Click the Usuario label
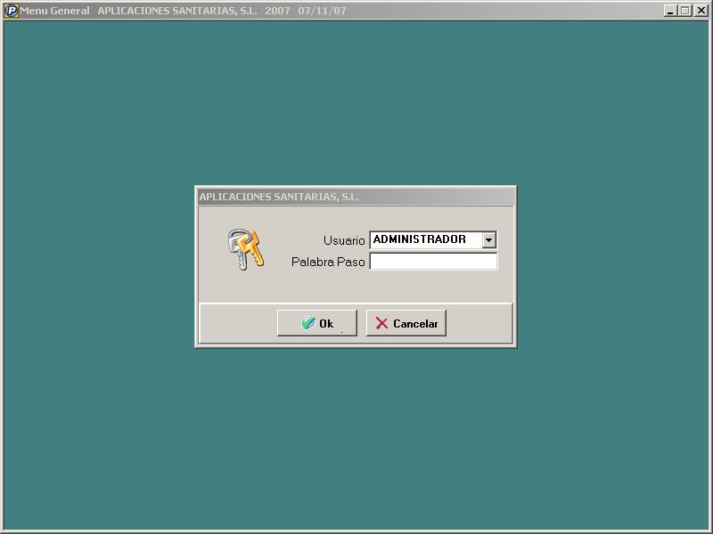 (x=344, y=240)
